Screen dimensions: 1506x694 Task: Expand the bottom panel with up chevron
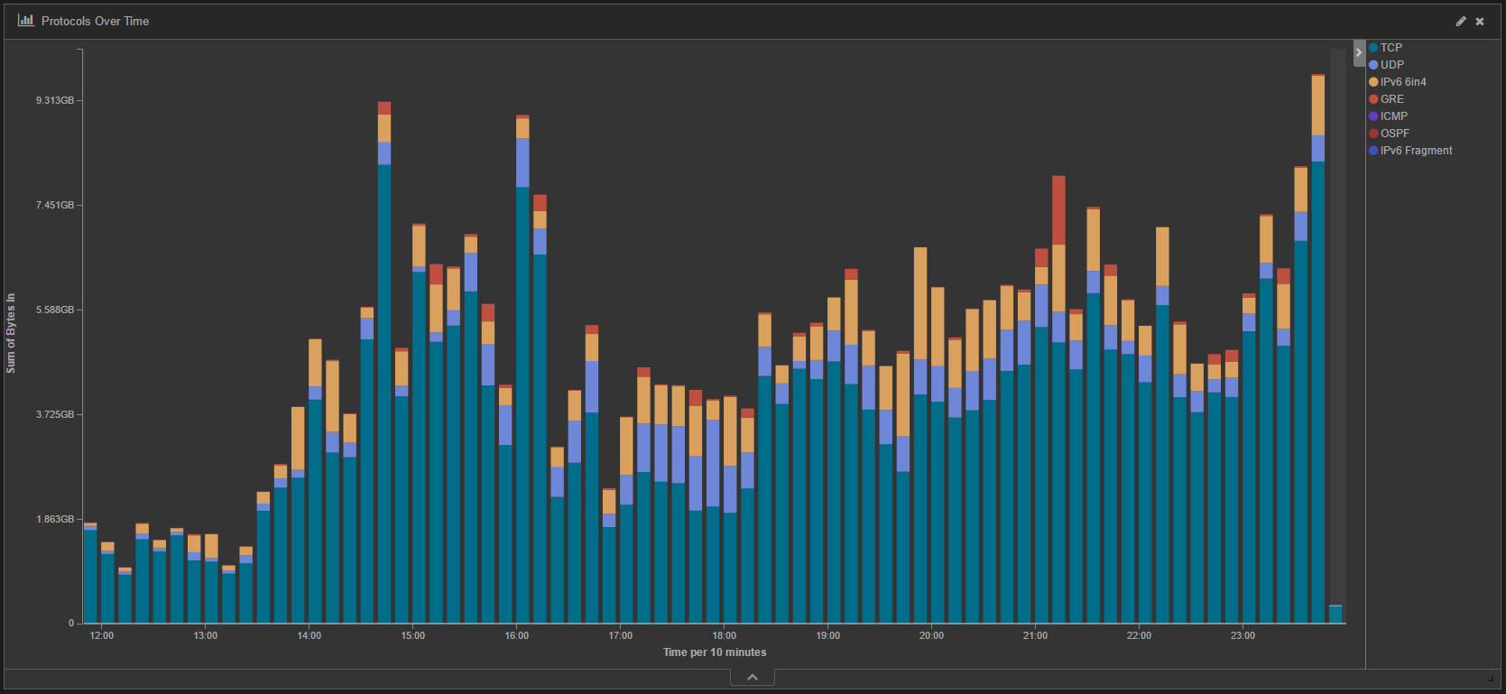click(x=753, y=677)
